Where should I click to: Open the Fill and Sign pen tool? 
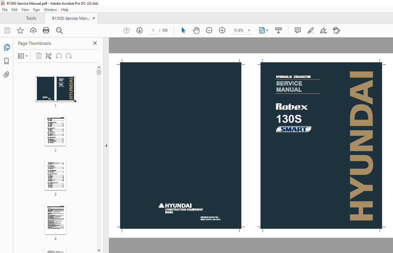click(x=323, y=30)
